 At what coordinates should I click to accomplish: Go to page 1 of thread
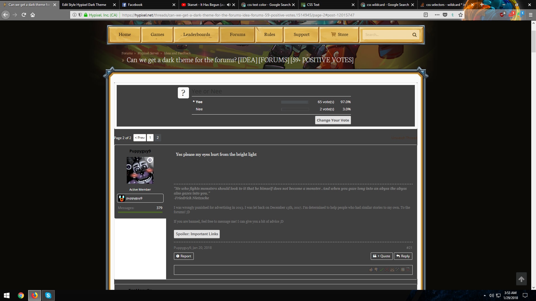coord(150,137)
